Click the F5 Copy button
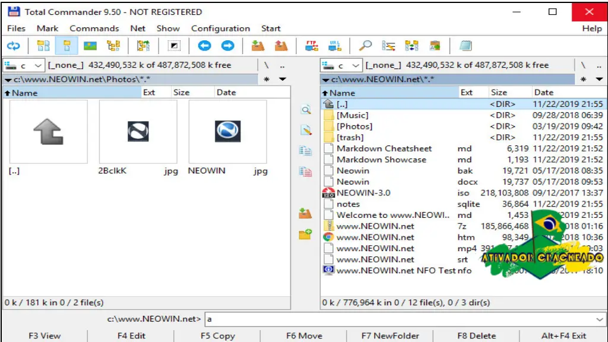 (217, 336)
